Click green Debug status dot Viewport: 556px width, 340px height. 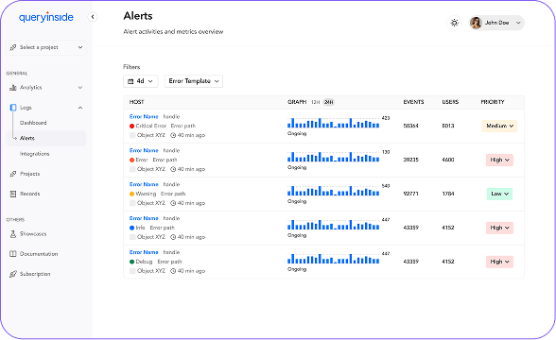point(132,262)
